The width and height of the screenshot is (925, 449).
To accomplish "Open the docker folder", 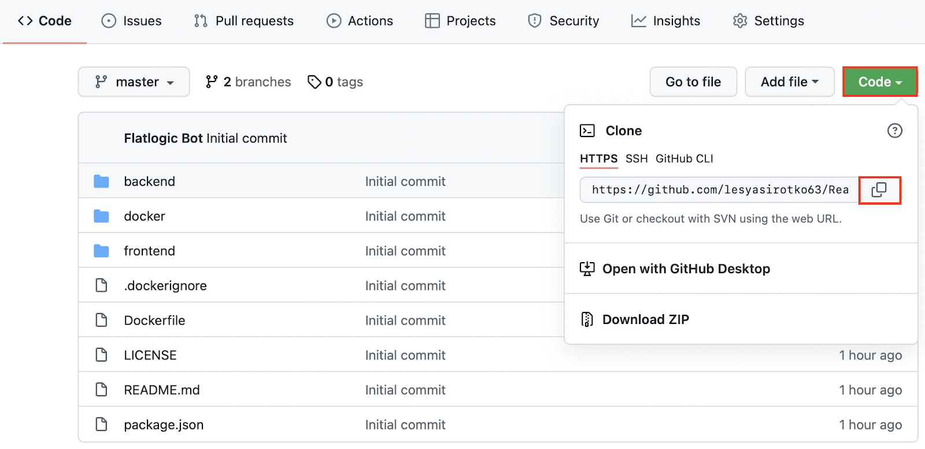I will click(145, 216).
